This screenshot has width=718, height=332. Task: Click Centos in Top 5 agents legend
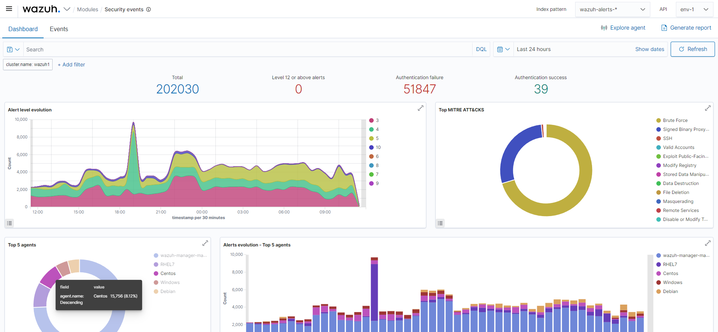pyautogui.click(x=168, y=273)
